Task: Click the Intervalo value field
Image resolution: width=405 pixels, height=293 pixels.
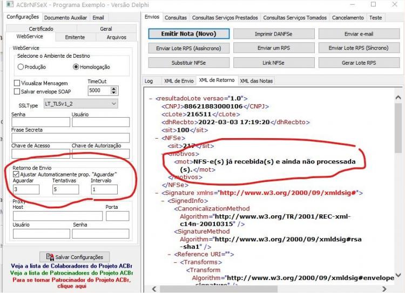Action: pos(104,189)
